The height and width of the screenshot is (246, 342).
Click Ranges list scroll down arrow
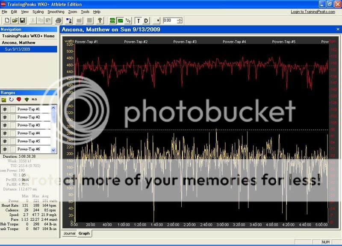[53, 150]
